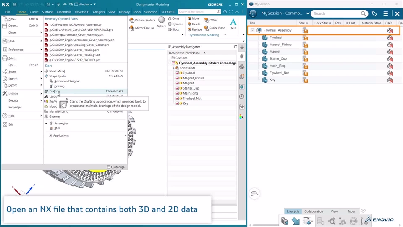The width and height of the screenshot is (403, 227).
Task: Click the helmet icon in MySession
Action: pos(254,193)
